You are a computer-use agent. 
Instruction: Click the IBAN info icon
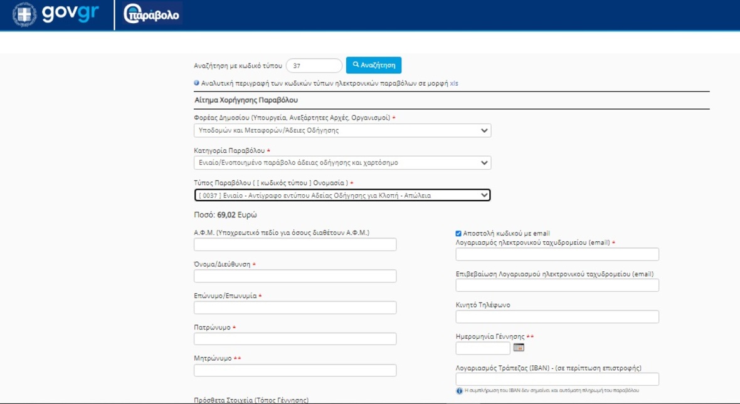[x=459, y=391]
